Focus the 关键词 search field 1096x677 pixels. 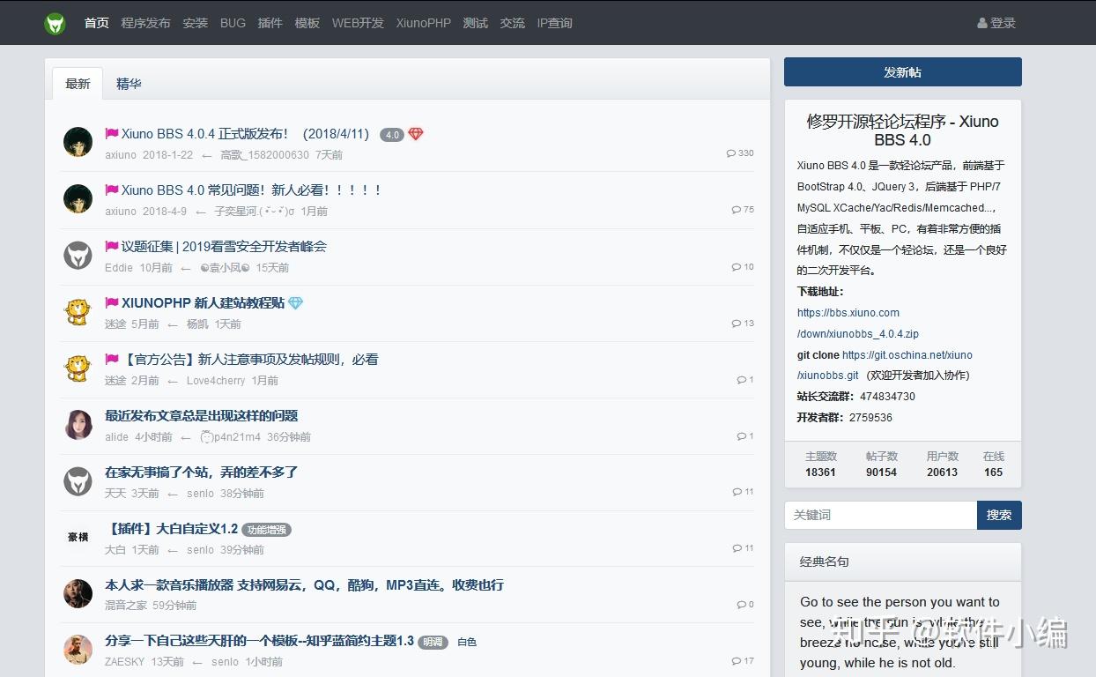(880, 515)
